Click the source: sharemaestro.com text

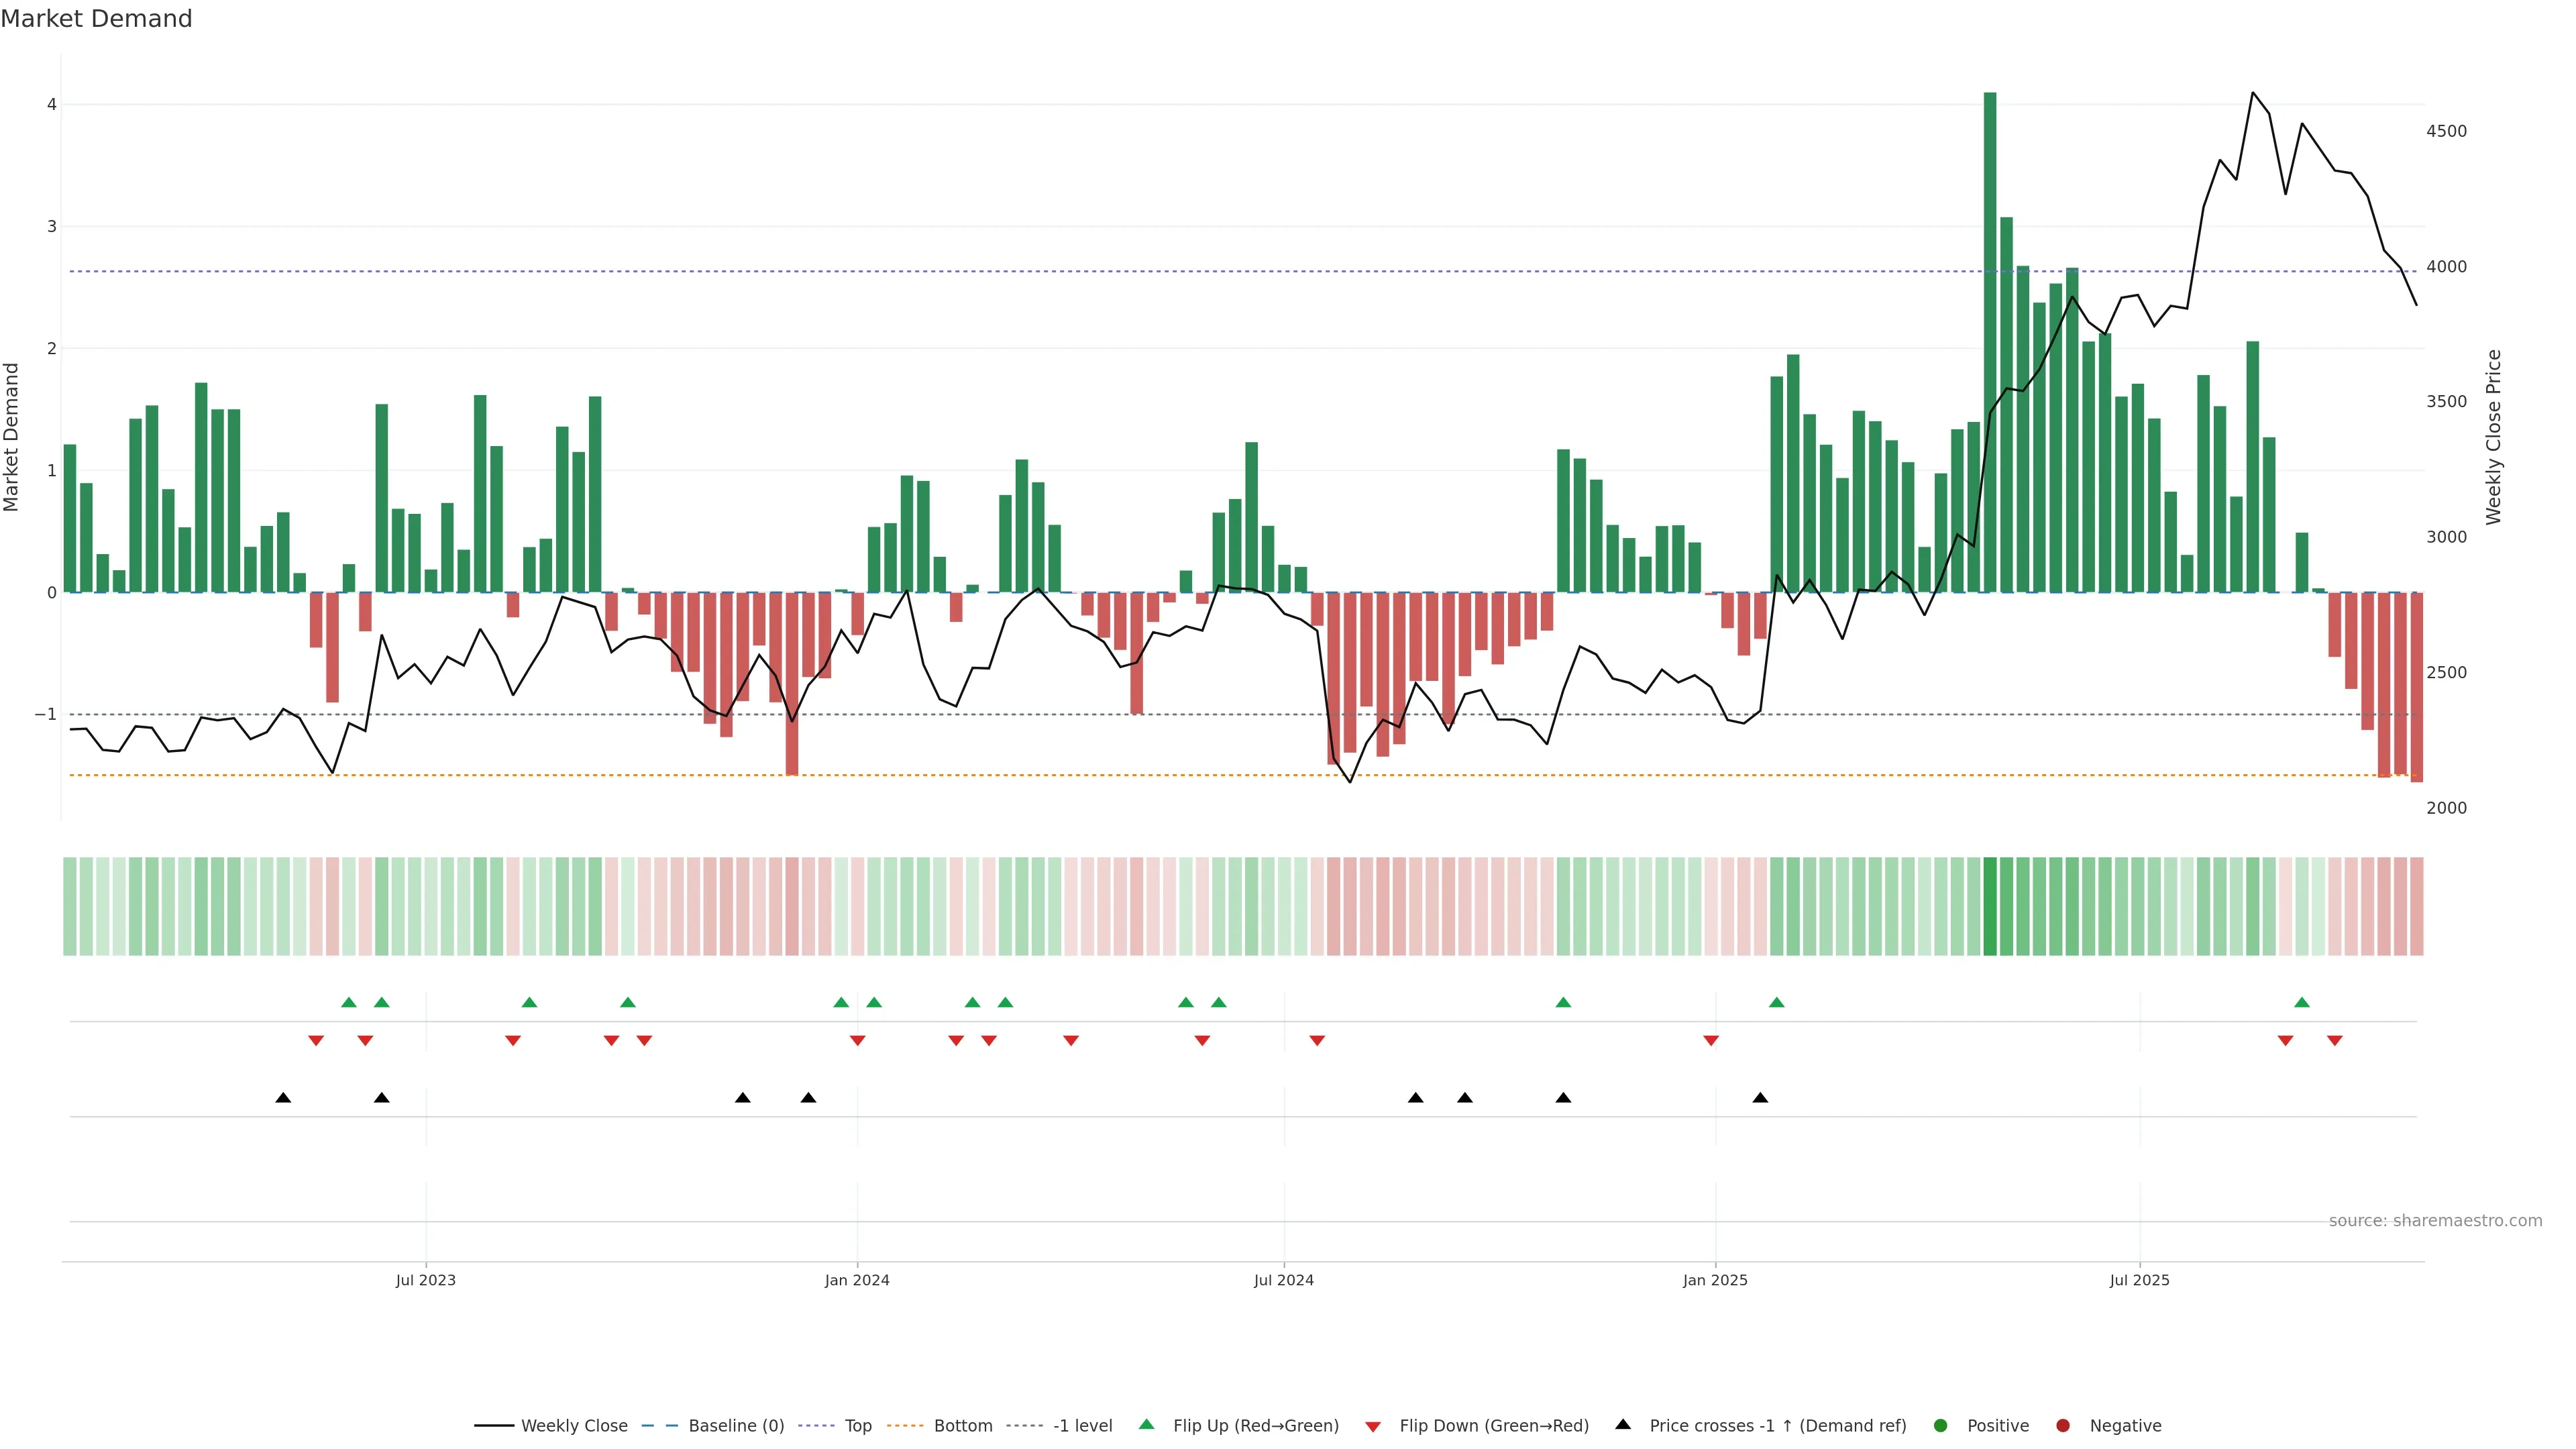(x=2435, y=1221)
